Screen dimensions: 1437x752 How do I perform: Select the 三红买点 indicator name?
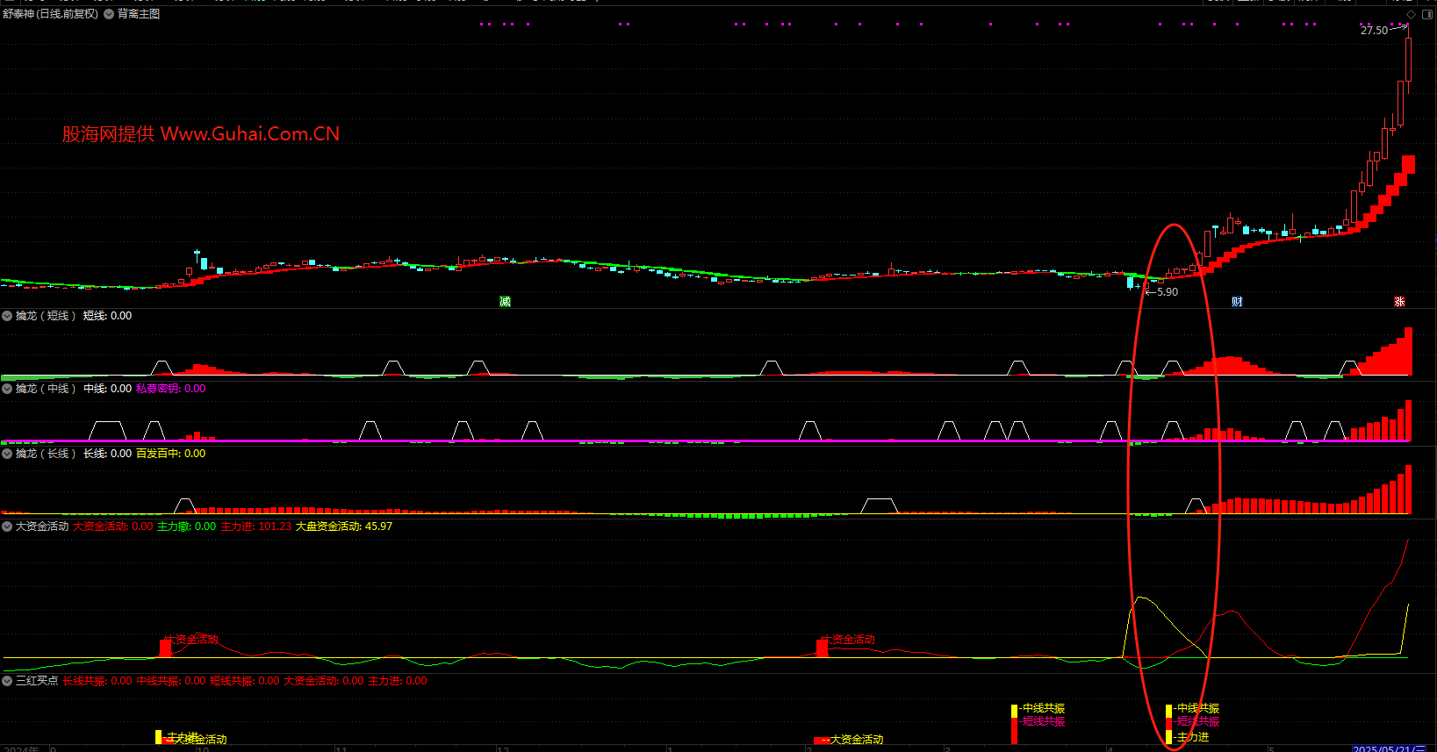point(36,681)
